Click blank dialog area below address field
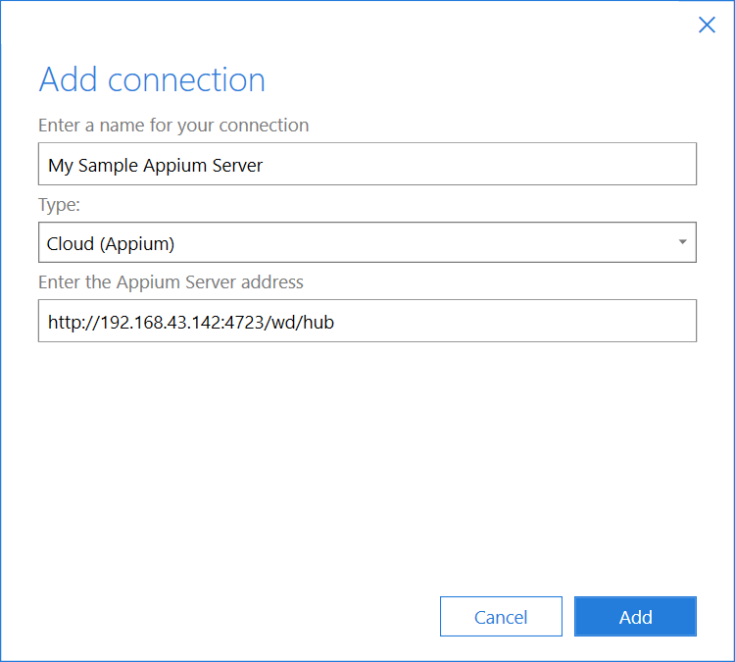 point(367,461)
